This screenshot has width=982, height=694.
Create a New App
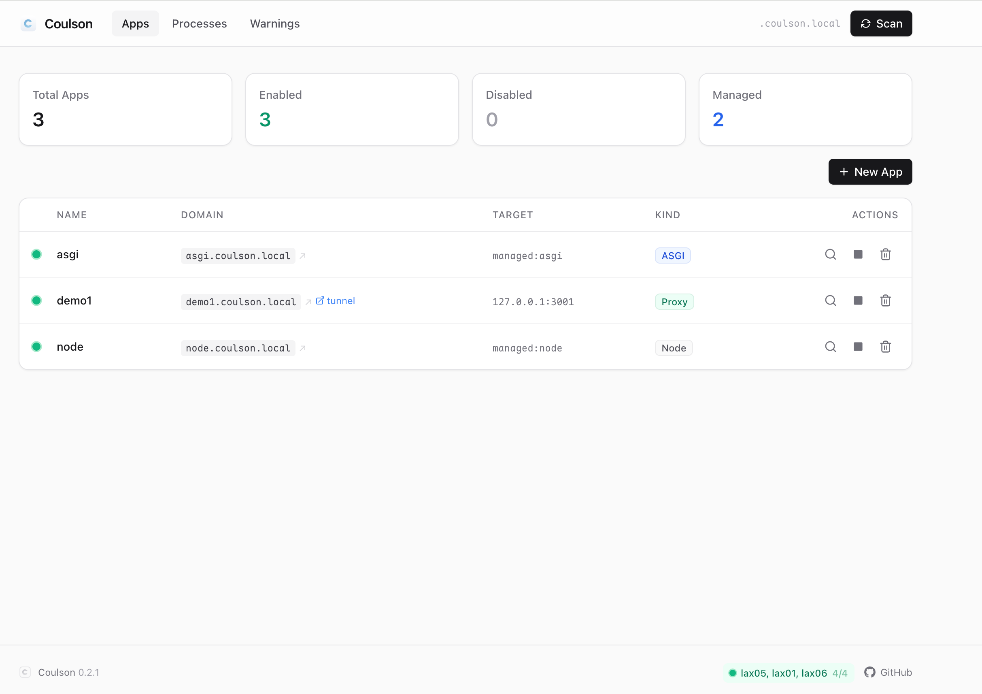point(870,172)
